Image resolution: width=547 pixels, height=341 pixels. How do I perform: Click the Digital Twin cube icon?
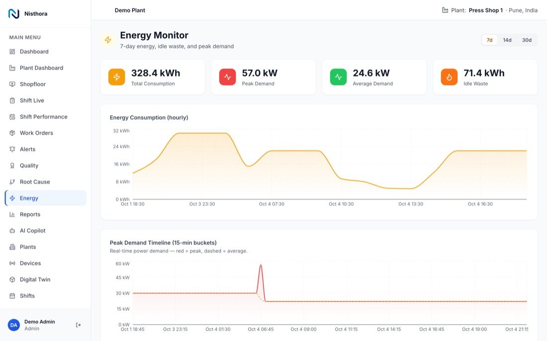pyautogui.click(x=12, y=279)
